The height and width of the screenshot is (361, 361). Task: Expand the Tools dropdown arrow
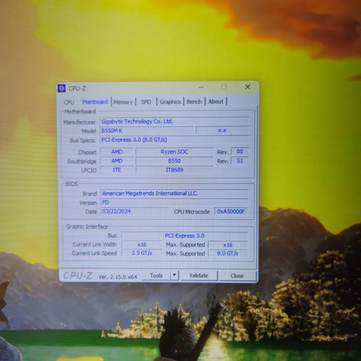174,275
